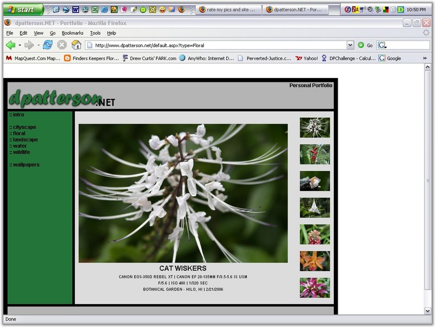Open the File menu

click(10, 33)
